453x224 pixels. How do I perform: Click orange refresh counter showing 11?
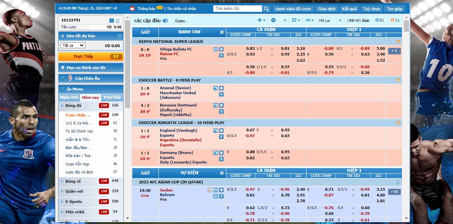(395, 20)
